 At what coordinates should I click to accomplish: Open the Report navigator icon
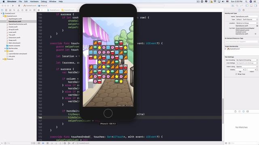(x=34, y=10)
